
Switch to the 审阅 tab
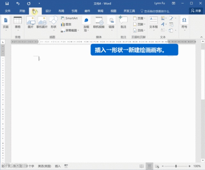click(100, 11)
